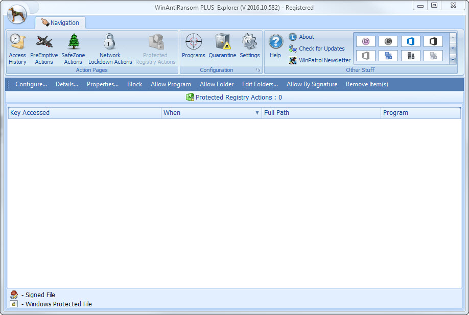469x315 pixels.
Task: Select the pink circle theme swatch
Action: coord(365,41)
